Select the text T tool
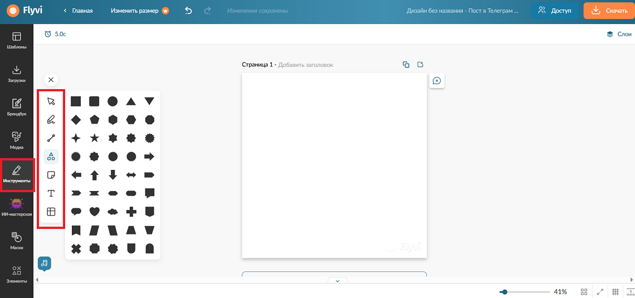 (x=51, y=193)
